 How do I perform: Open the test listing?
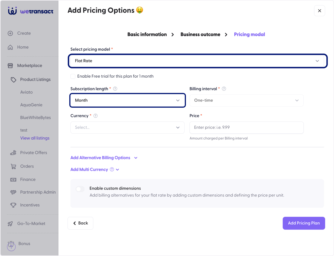coord(24,130)
